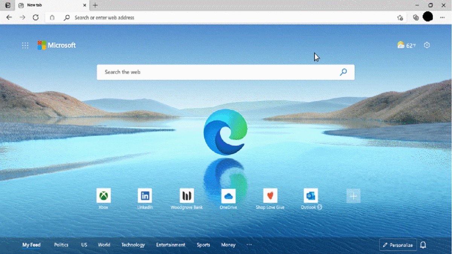Refresh the current page
Image resolution: width=452 pixels, height=254 pixels.
pyautogui.click(x=35, y=17)
